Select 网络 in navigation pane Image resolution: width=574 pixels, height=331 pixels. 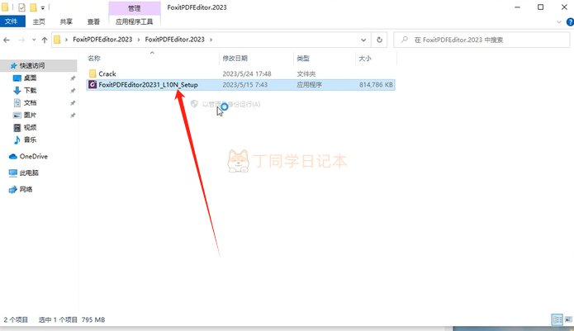click(26, 189)
